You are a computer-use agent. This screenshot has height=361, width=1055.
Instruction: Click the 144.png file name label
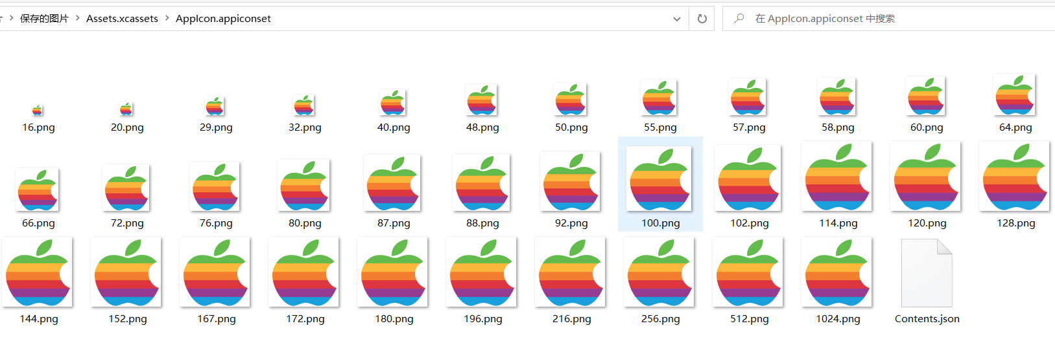(x=38, y=319)
